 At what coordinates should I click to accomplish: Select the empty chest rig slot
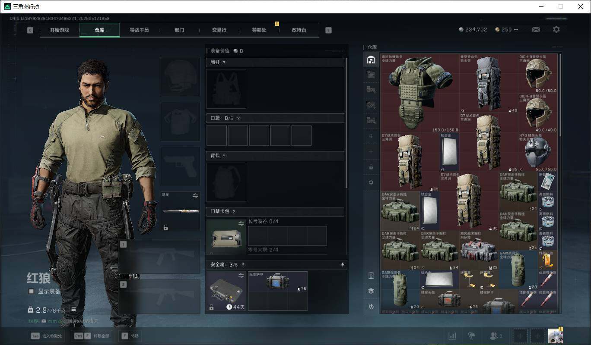click(x=226, y=88)
